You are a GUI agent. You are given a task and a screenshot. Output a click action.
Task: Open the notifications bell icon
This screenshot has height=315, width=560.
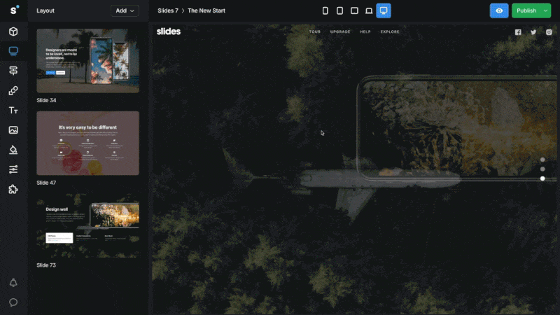tap(13, 283)
